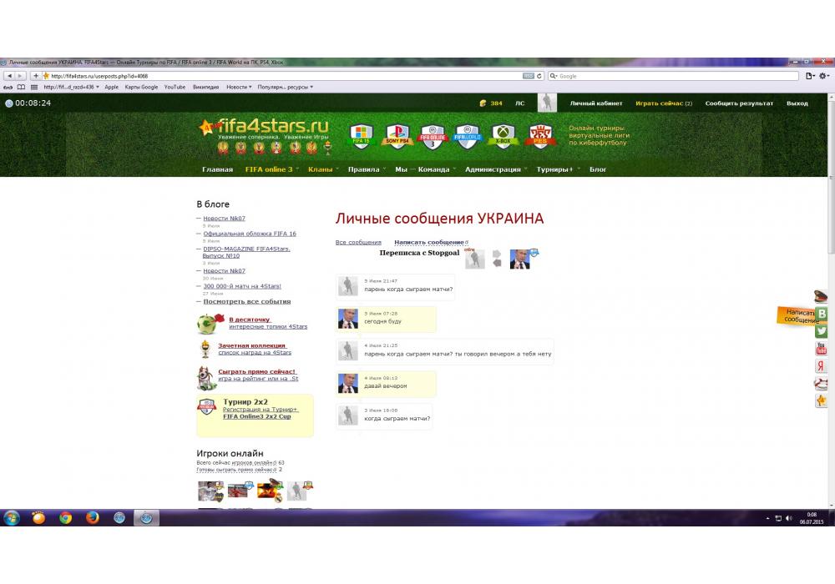Click the browser back arrow button

click(x=9, y=76)
